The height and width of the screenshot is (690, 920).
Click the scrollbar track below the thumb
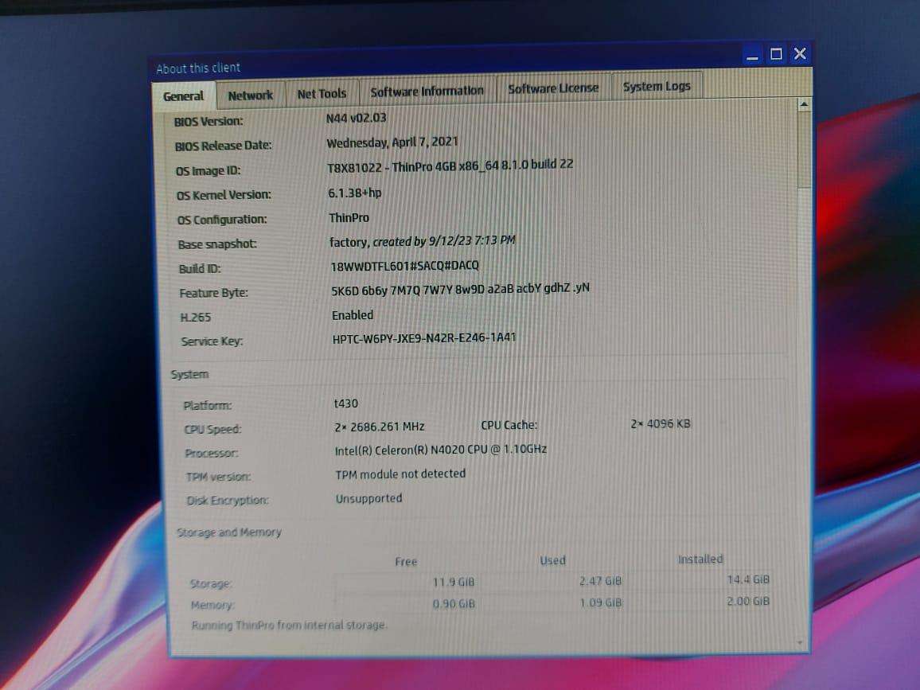click(x=801, y=398)
